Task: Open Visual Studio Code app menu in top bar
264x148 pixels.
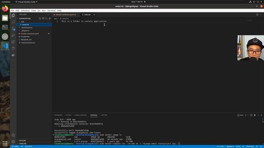Action: [26, 2]
